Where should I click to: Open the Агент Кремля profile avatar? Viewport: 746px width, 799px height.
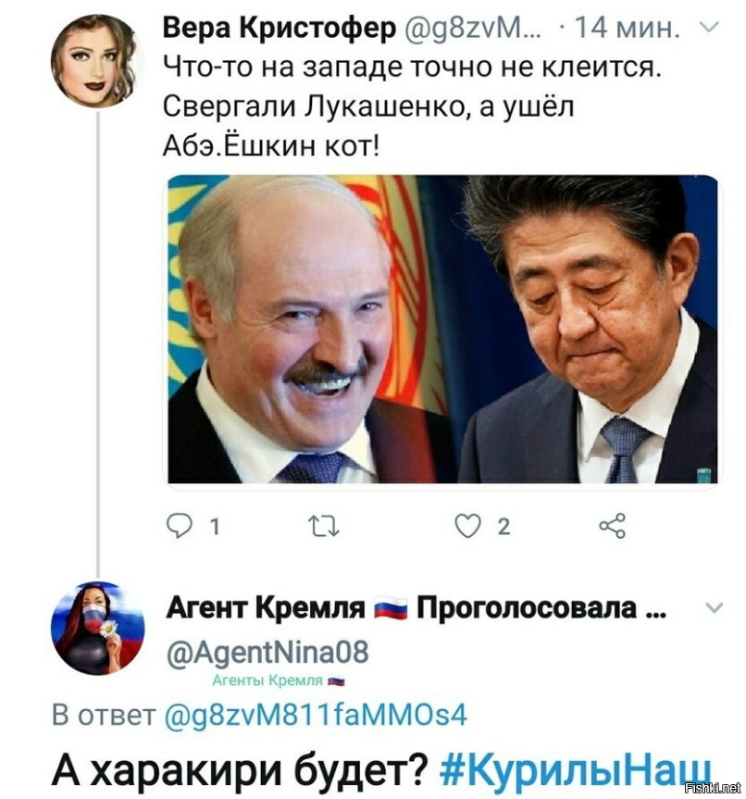[x=97, y=629]
